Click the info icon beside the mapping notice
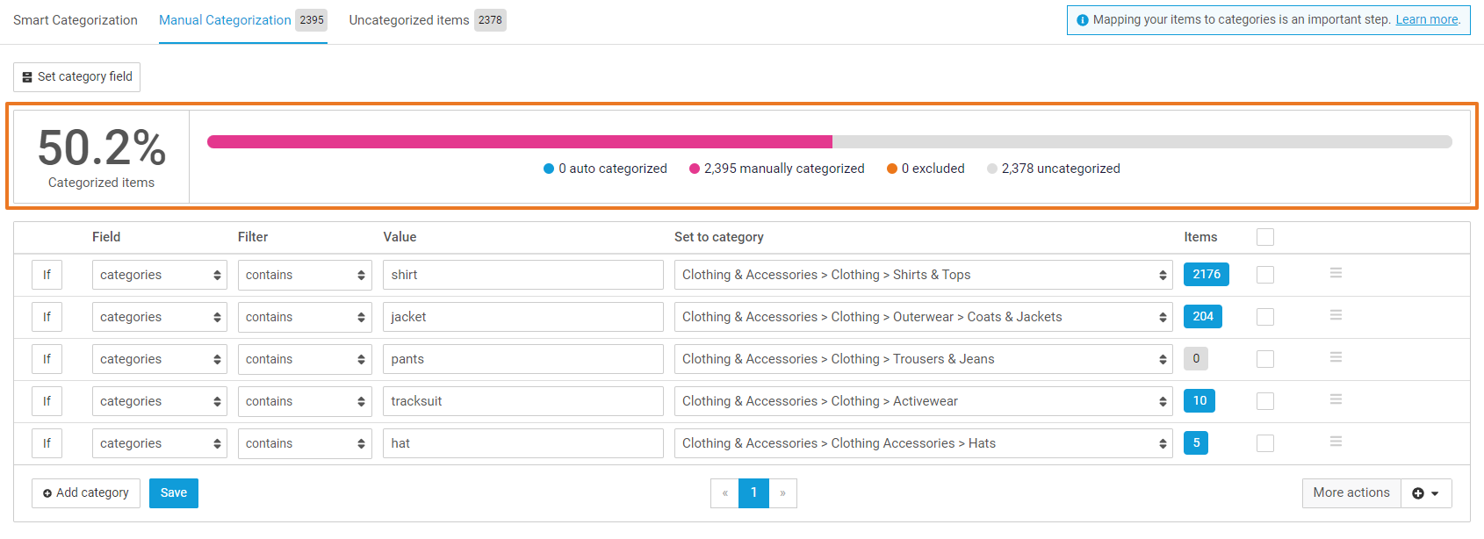Viewport: 1484px width, 539px height. (1083, 20)
